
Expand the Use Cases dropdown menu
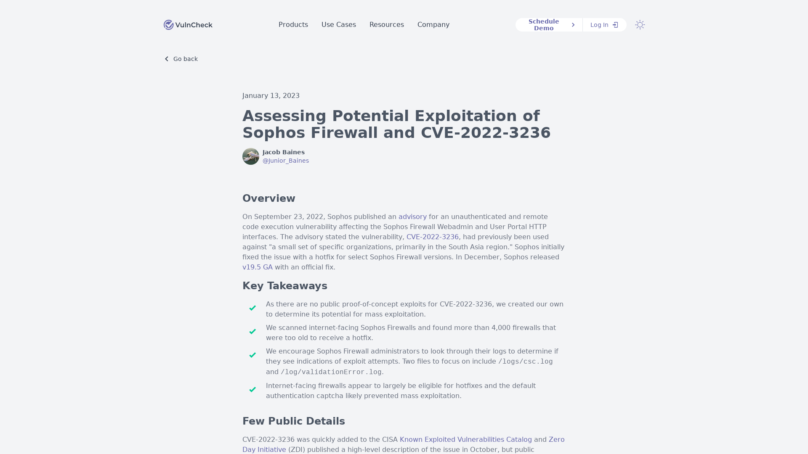(x=338, y=24)
